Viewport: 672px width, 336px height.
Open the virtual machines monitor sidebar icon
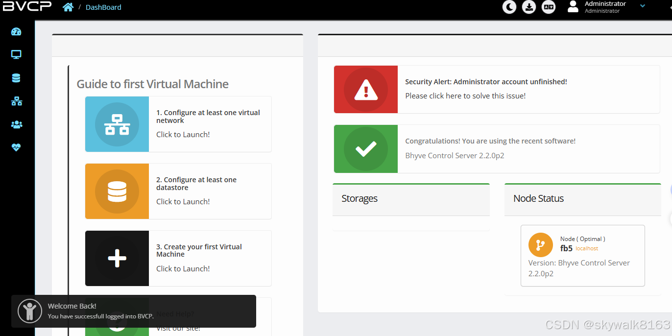(x=16, y=55)
